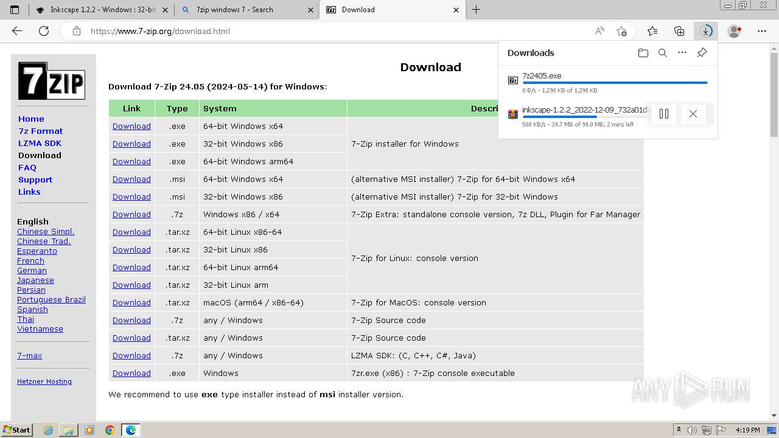This screenshot has width=779, height=438.
Task: Open Collections in toolbar
Action: (x=679, y=31)
